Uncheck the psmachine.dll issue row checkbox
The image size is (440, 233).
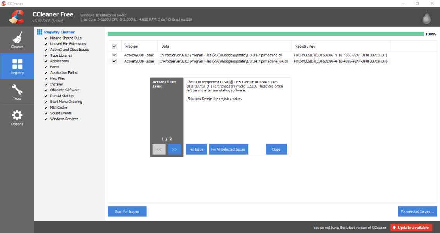(x=114, y=55)
